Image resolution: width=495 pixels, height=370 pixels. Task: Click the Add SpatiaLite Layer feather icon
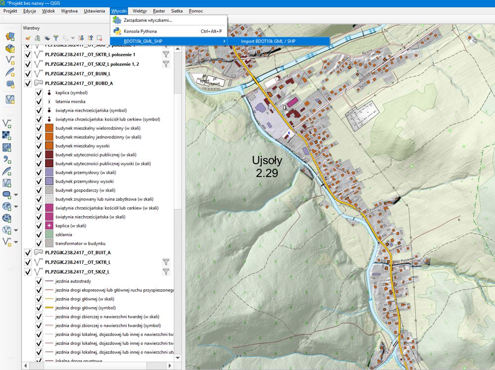coord(7,171)
